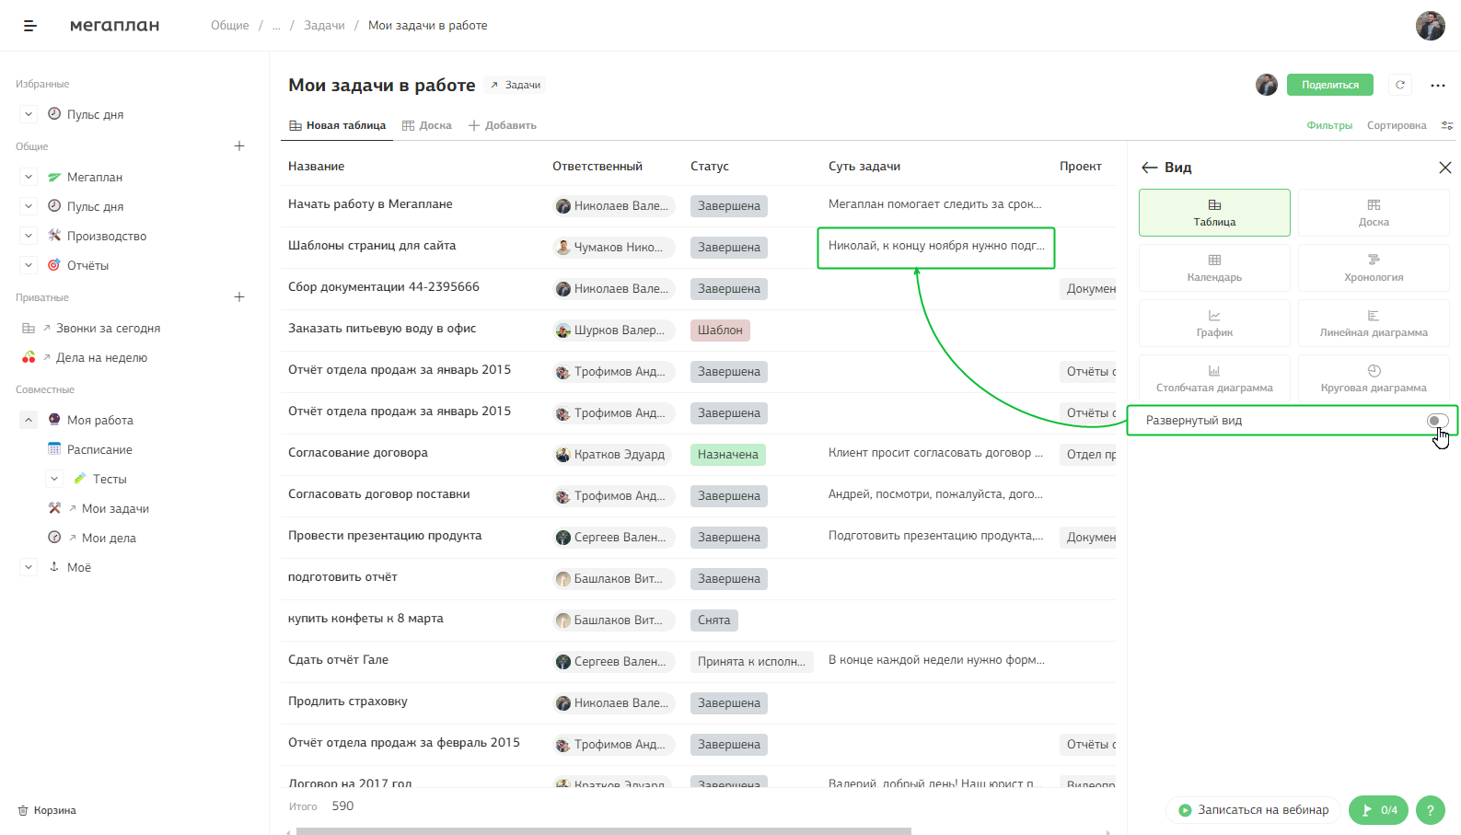
Task: Click breadcrumb ellipsis item
Action: (x=276, y=26)
